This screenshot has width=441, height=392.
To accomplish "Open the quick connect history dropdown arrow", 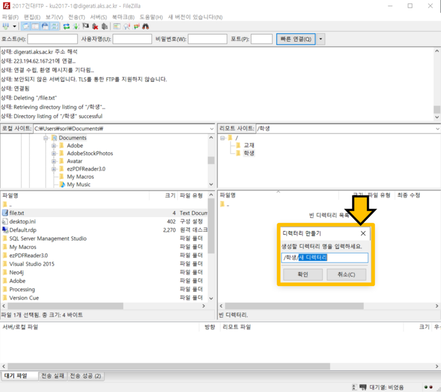I will point(320,39).
